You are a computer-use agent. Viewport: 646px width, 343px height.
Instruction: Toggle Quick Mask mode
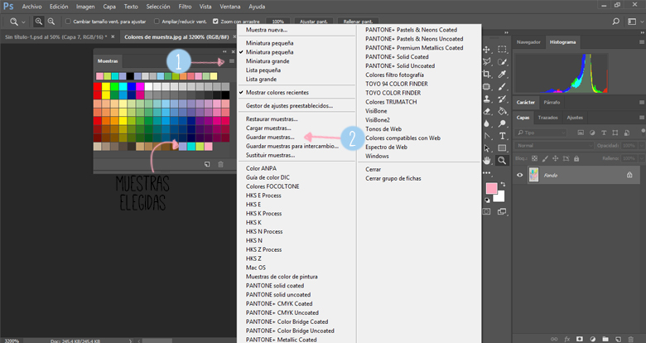tap(486, 211)
